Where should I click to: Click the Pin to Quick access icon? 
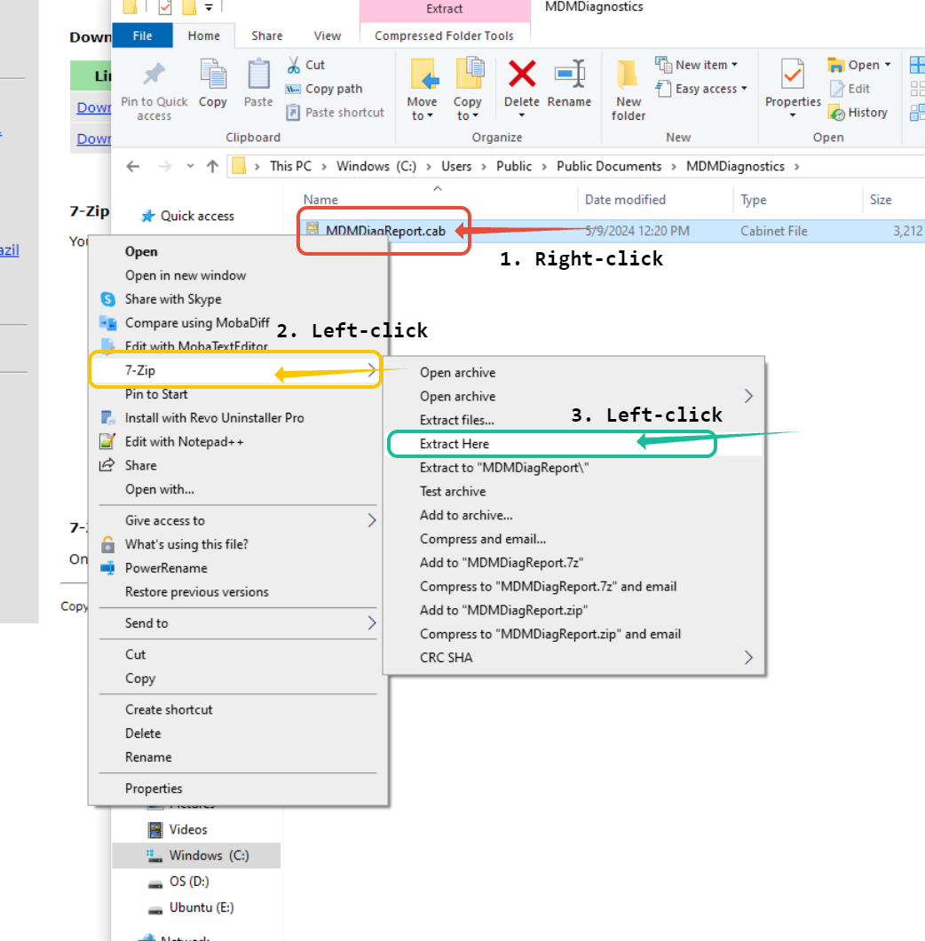tap(154, 75)
